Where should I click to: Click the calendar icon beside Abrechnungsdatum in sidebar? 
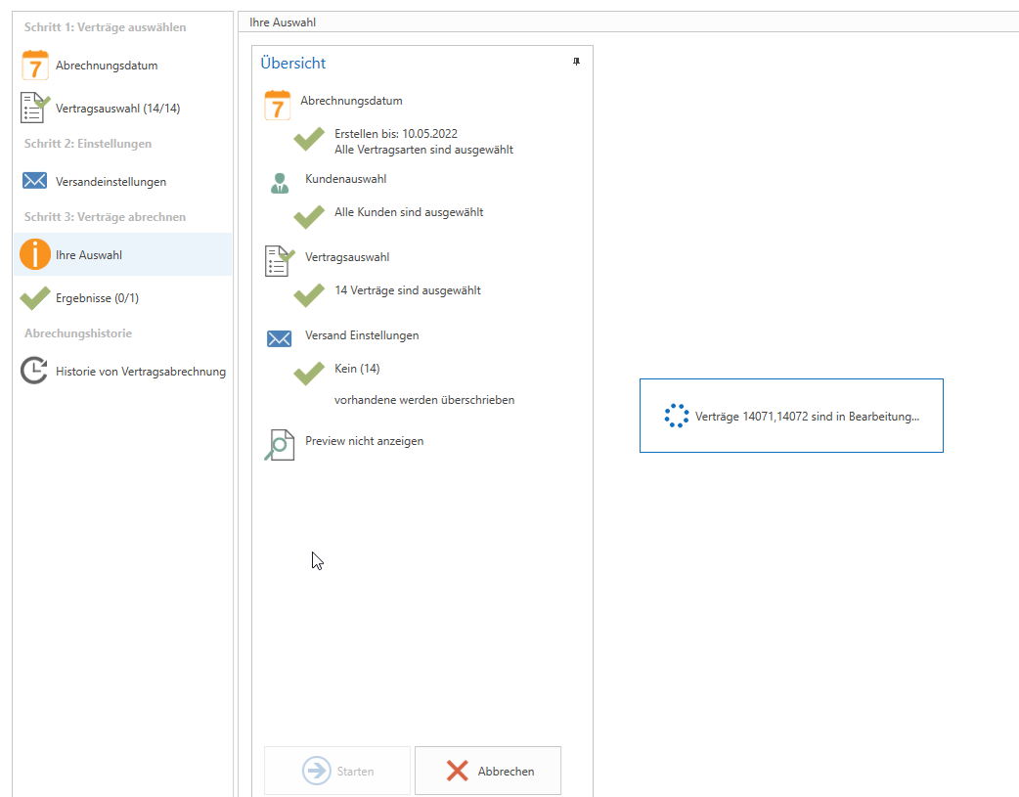tap(35, 66)
